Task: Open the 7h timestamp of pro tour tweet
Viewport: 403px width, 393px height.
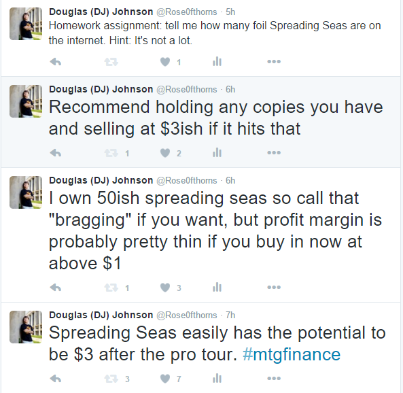Action: [x=230, y=315]
